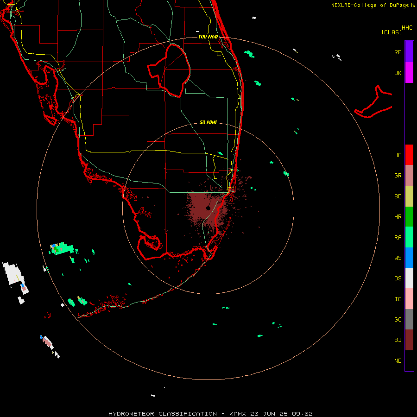Click the BI legend label

coord(398,340)
